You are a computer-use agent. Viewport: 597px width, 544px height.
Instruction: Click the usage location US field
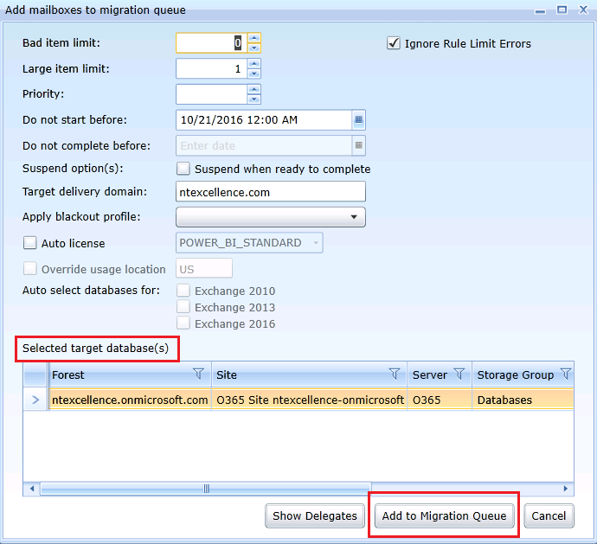coord(204,269)
